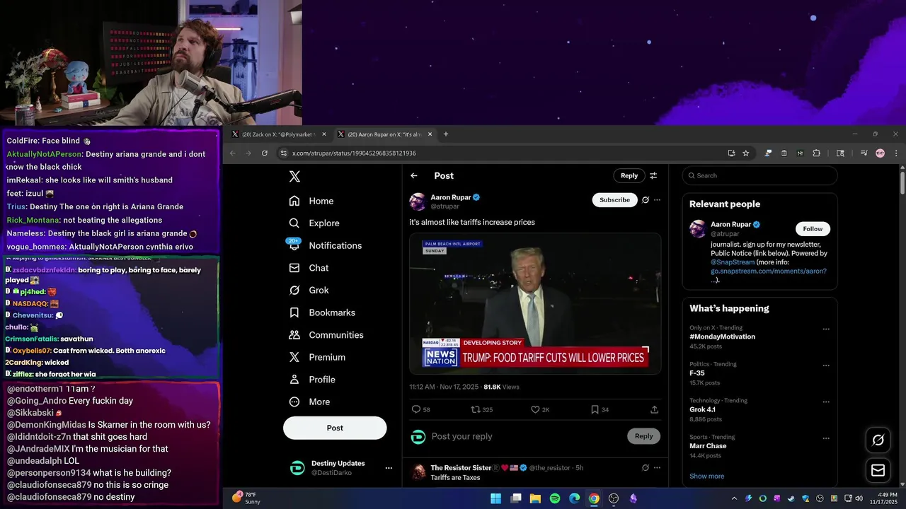Bookmark this page with the star icon
Screen dimensions: 906x509
click(x=745, y=153)
